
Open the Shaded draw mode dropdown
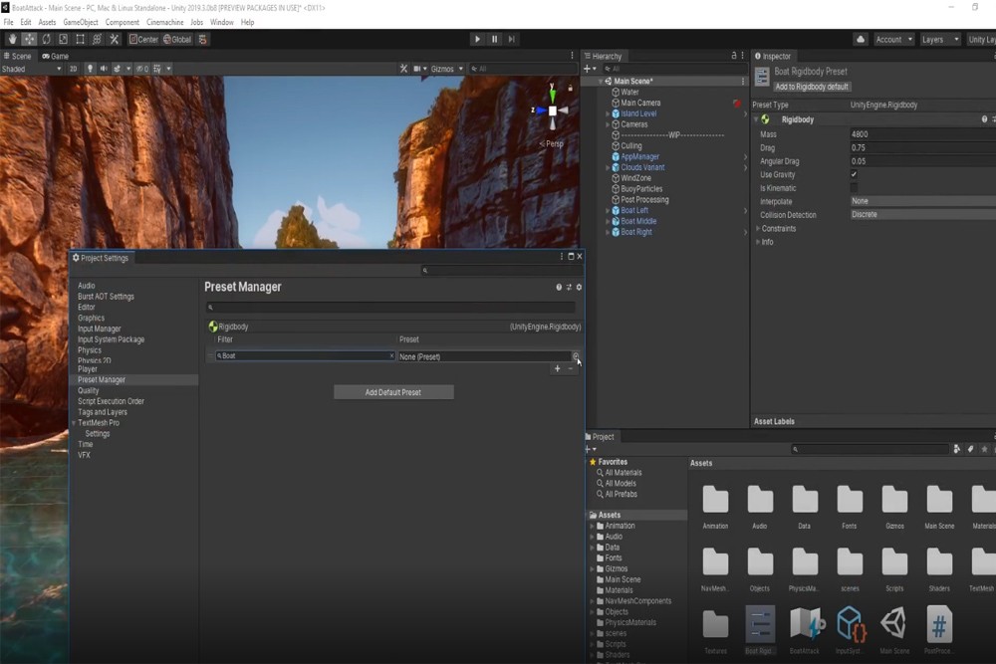[32, 69]
